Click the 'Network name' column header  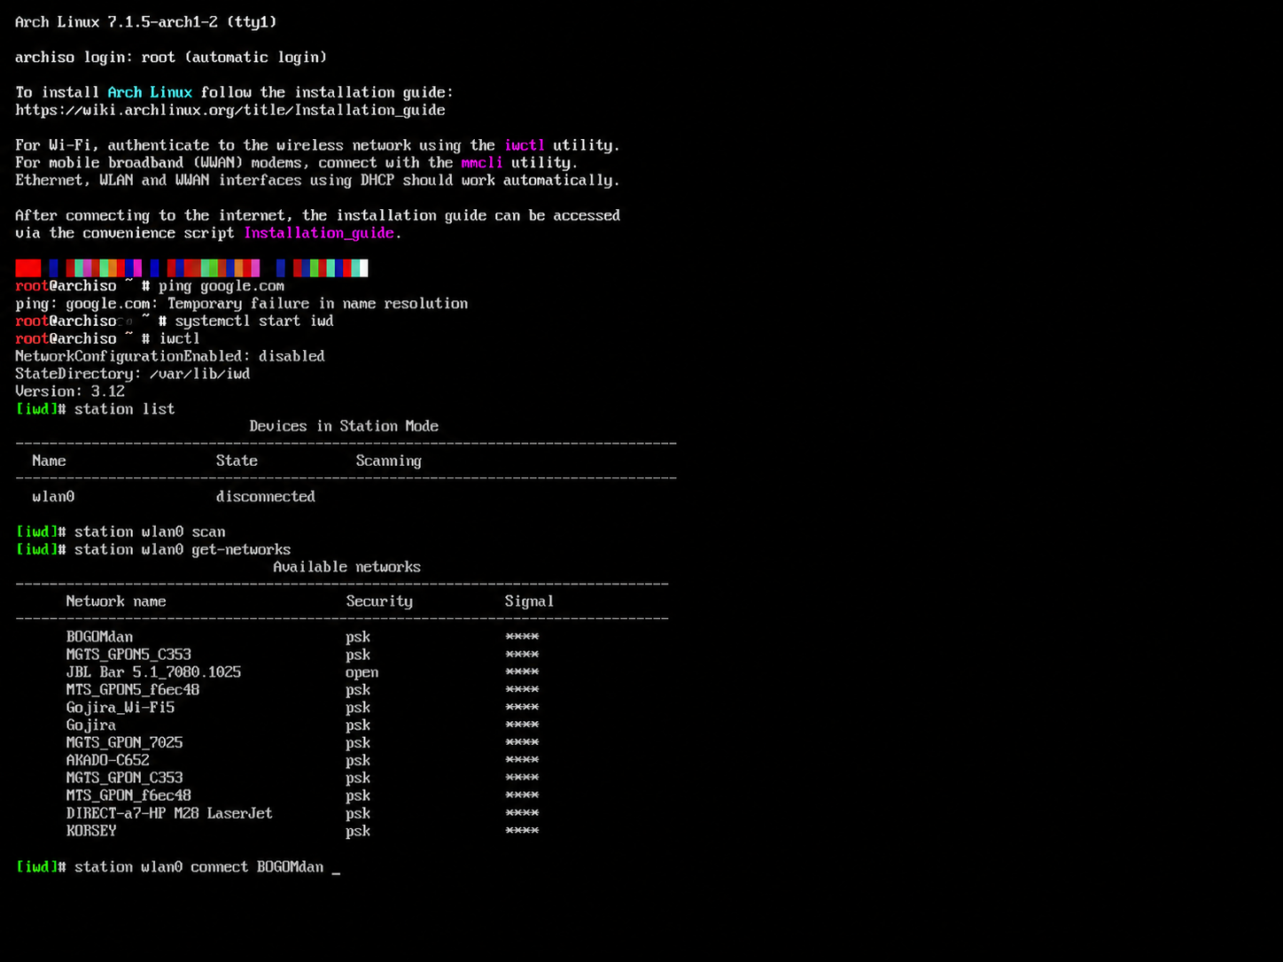pyautogui.click(x=116, y=601)
